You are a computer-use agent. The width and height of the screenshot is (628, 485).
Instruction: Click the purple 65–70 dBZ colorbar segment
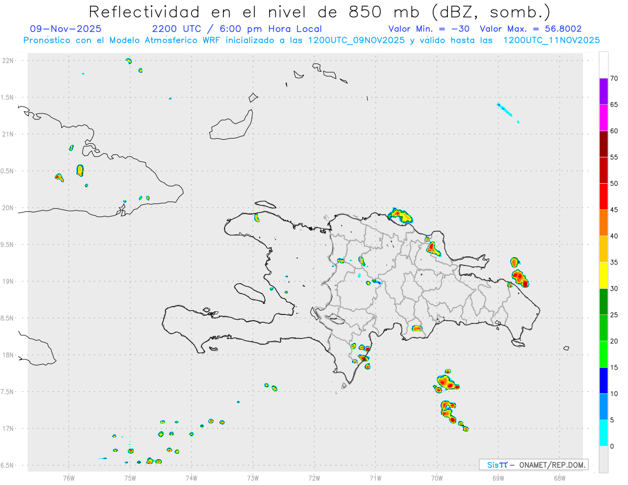pyautogui.click(x=603, y=92)
